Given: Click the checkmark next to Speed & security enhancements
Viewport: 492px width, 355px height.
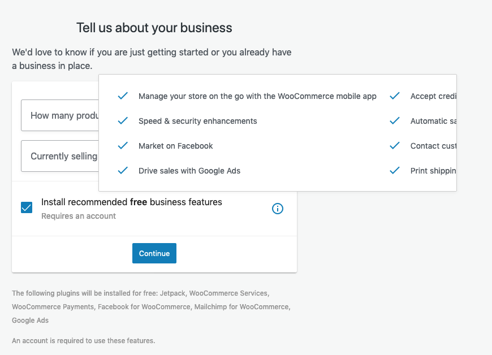Looking at the screenshot, I should (123, 121).
